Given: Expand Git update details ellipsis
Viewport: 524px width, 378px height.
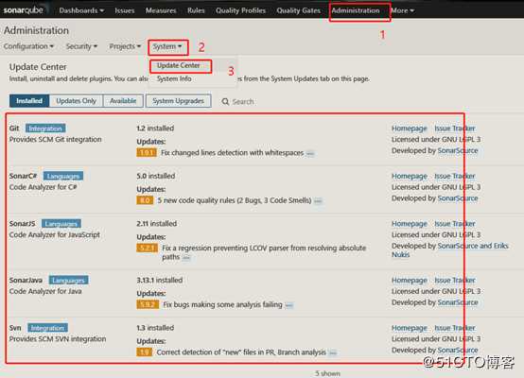Looking at the screenshot, I should tap(310, 154).
